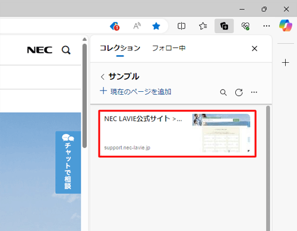This screenshot has height=231, width=297.
Task: Open the split screen view
Action: (x=181, y=26)
